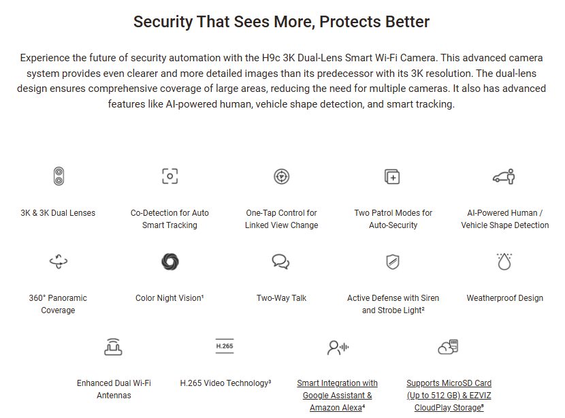Click the dual lenses camera icon
This screenshot has width=565, height=418.
click(59, 176)
